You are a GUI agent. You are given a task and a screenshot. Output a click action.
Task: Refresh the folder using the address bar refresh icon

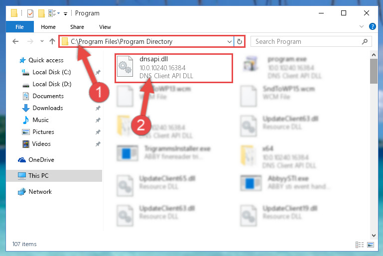click(240, 41)
